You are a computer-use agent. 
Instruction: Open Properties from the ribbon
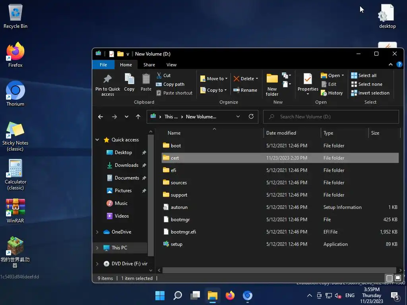click(x=308, y=83)
